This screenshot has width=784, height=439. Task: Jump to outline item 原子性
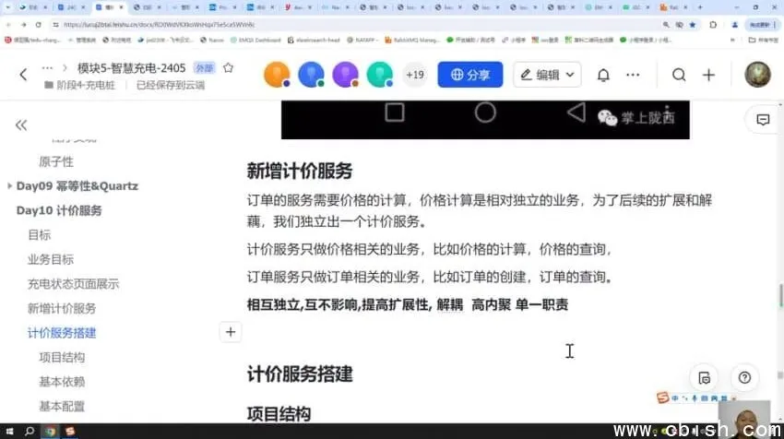click(56, 161)
